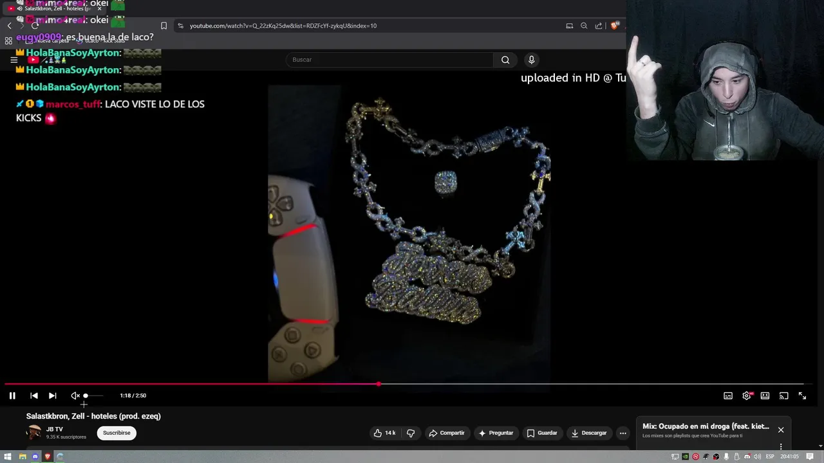This screenshot has height=463, width=824.
Task: Open File Explorer from taskbar
Action: [x=23, y=457]
